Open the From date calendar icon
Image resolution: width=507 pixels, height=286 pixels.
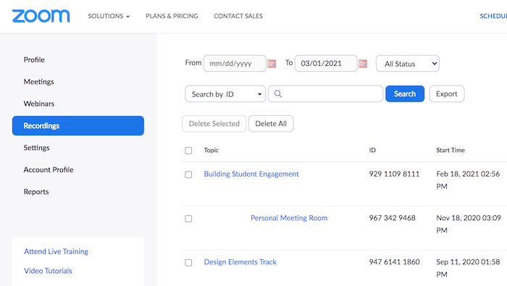[x=272, y=64]
